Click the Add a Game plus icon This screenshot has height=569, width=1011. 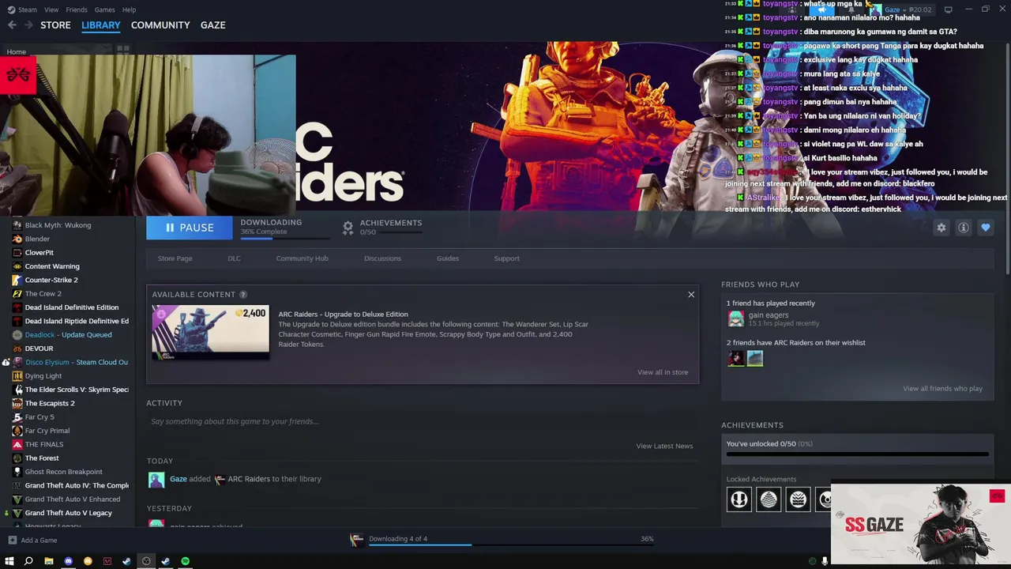(12, 541)
